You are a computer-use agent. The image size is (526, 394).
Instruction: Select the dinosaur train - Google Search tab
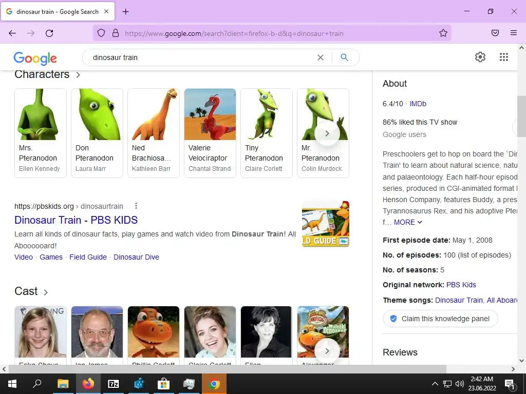click(x=58, y=11)
